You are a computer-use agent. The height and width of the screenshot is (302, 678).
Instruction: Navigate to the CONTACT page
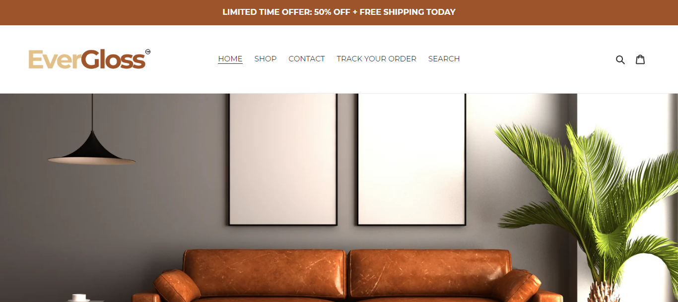[x=307, y=59]
